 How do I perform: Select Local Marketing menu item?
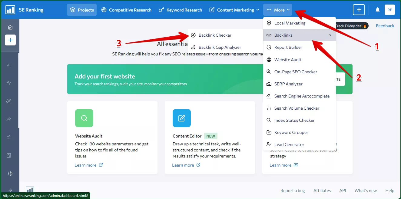(300, 23)
